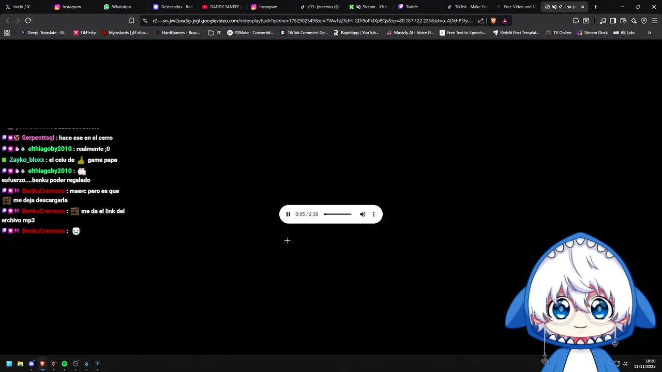Open the DeepL Translate bookmark
This screenshot has width=662, height=372.
coord(43,33)
